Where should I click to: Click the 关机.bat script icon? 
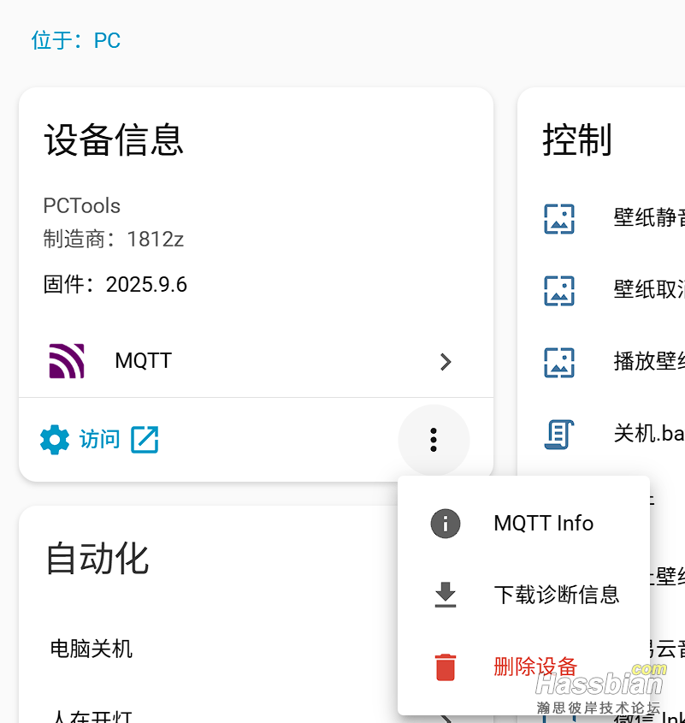[559, 435]
